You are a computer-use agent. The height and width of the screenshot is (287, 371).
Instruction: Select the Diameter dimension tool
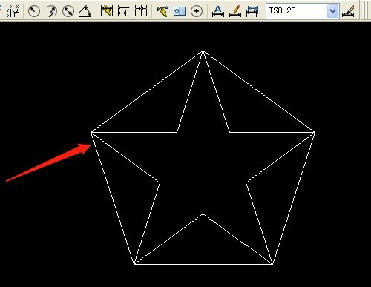click(x=68, y=11)
